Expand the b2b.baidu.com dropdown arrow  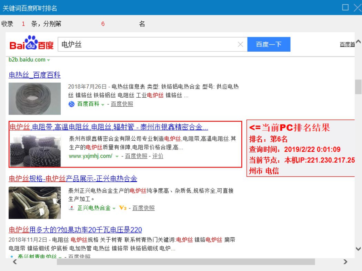(49, 60)
